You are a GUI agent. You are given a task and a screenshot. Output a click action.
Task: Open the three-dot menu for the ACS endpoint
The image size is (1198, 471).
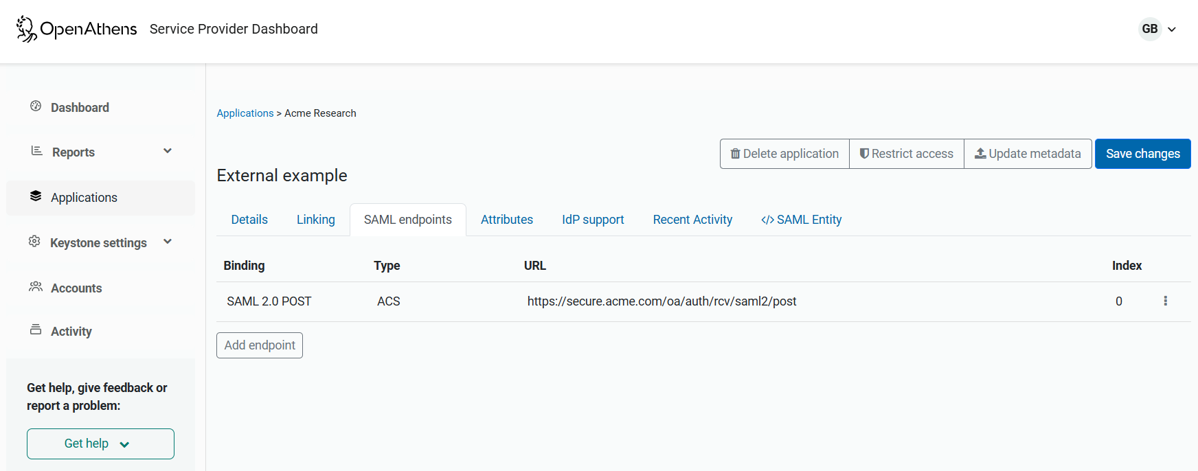click(1165, 301)
